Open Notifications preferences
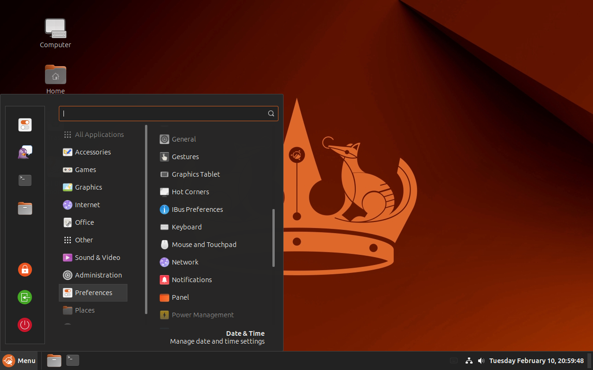Screen dimensions: 593x370 click(x=191, y=280)
